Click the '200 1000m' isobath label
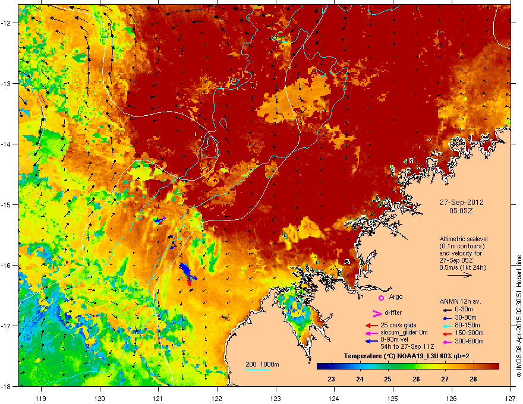The height and width of the screenshot is (404, 523). point(262,364)
